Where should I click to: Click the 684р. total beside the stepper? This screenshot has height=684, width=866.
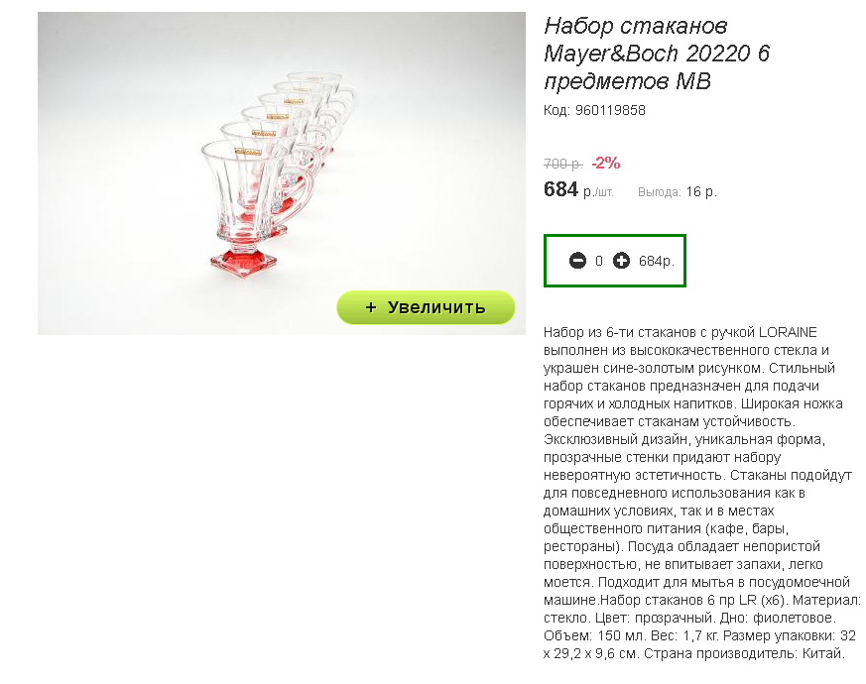coord(657,261)
